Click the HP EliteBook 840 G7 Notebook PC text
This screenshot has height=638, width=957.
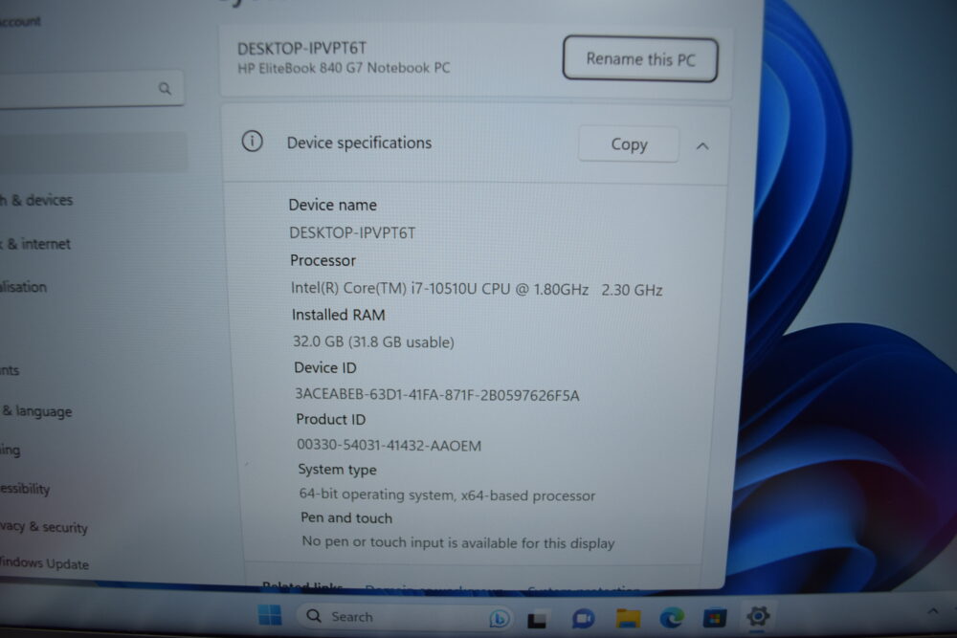[344, 68]
